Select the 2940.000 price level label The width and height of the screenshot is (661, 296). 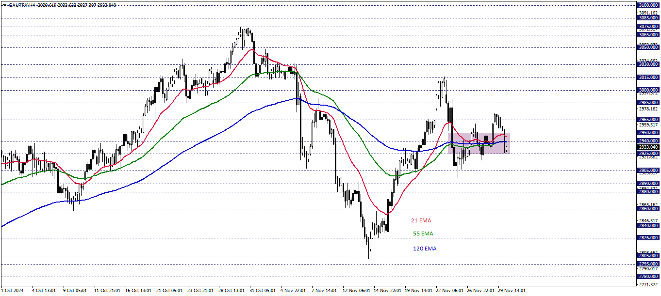point(648,141)
